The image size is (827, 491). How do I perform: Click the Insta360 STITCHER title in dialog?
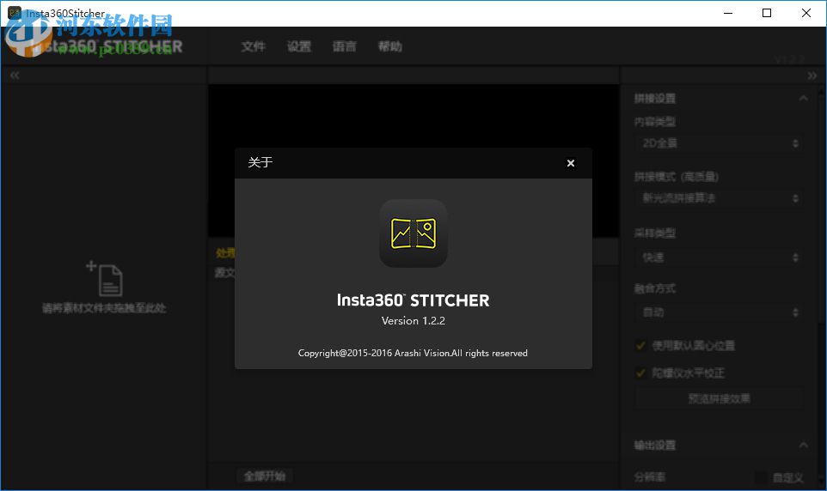click(x=413, y=300)
